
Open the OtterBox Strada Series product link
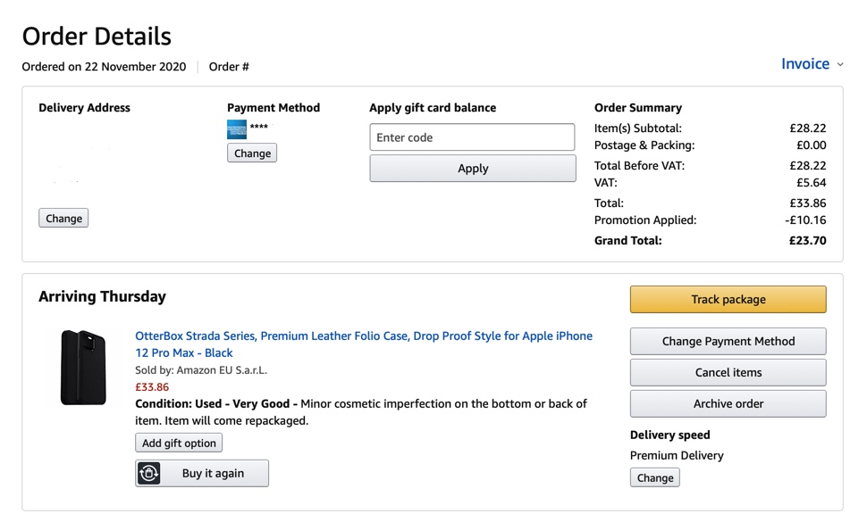(363, 336)
